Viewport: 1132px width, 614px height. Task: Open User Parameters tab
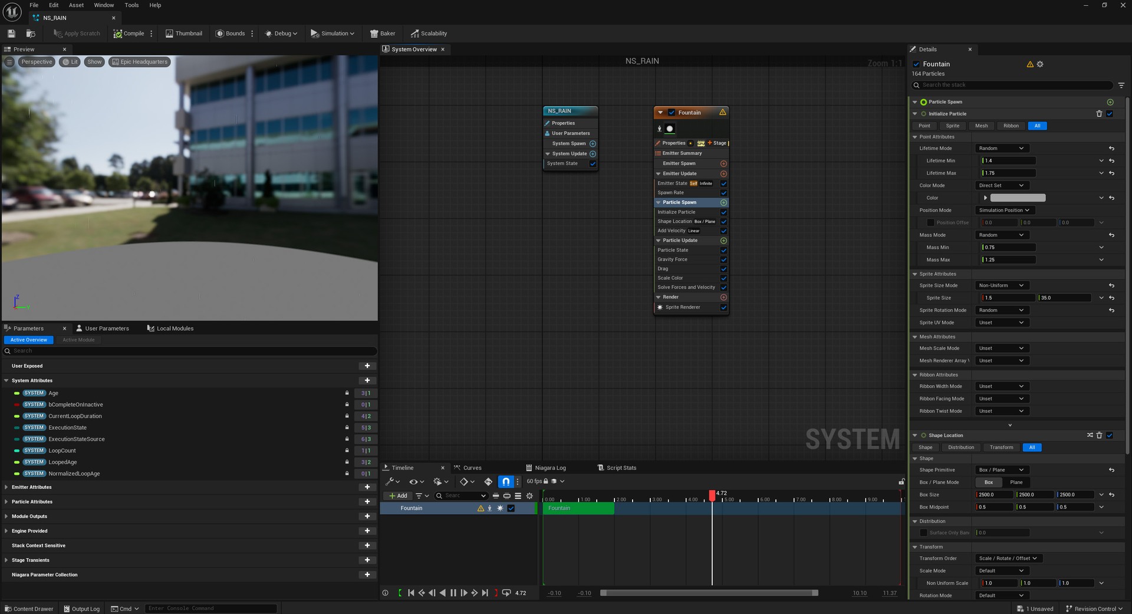102,329
